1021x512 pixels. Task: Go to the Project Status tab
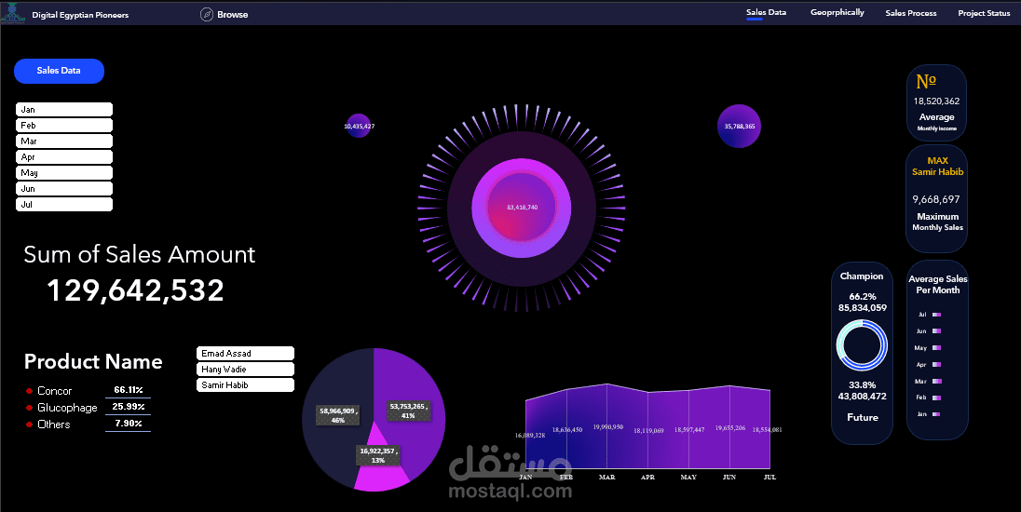click(983, 13)
